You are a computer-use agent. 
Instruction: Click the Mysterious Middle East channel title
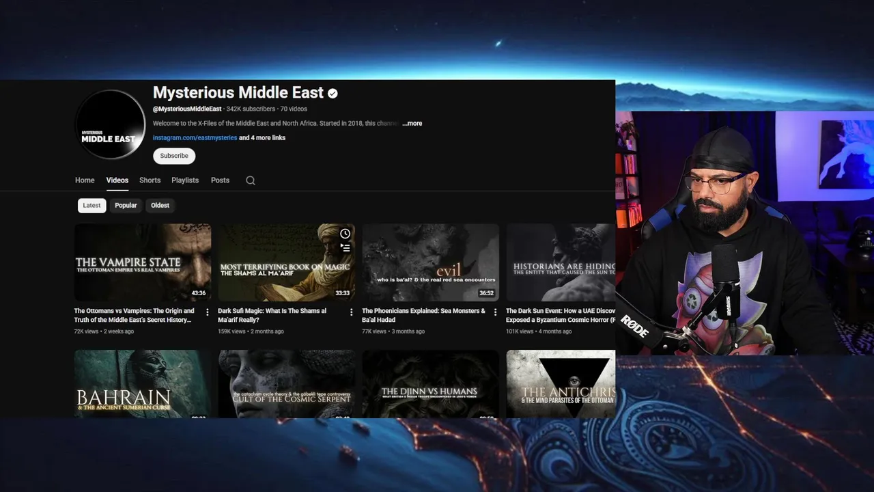[x=238, y=93]
